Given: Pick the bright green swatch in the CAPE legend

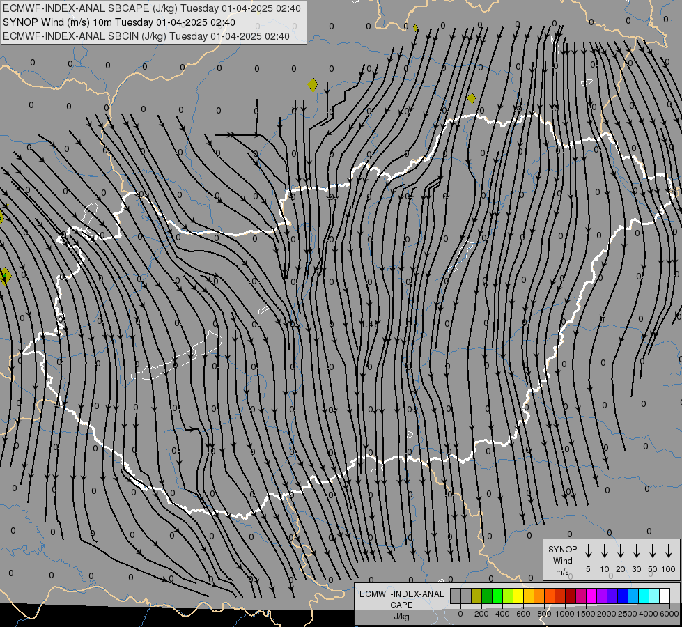Looking at the screenshot, I should point(497,596).
